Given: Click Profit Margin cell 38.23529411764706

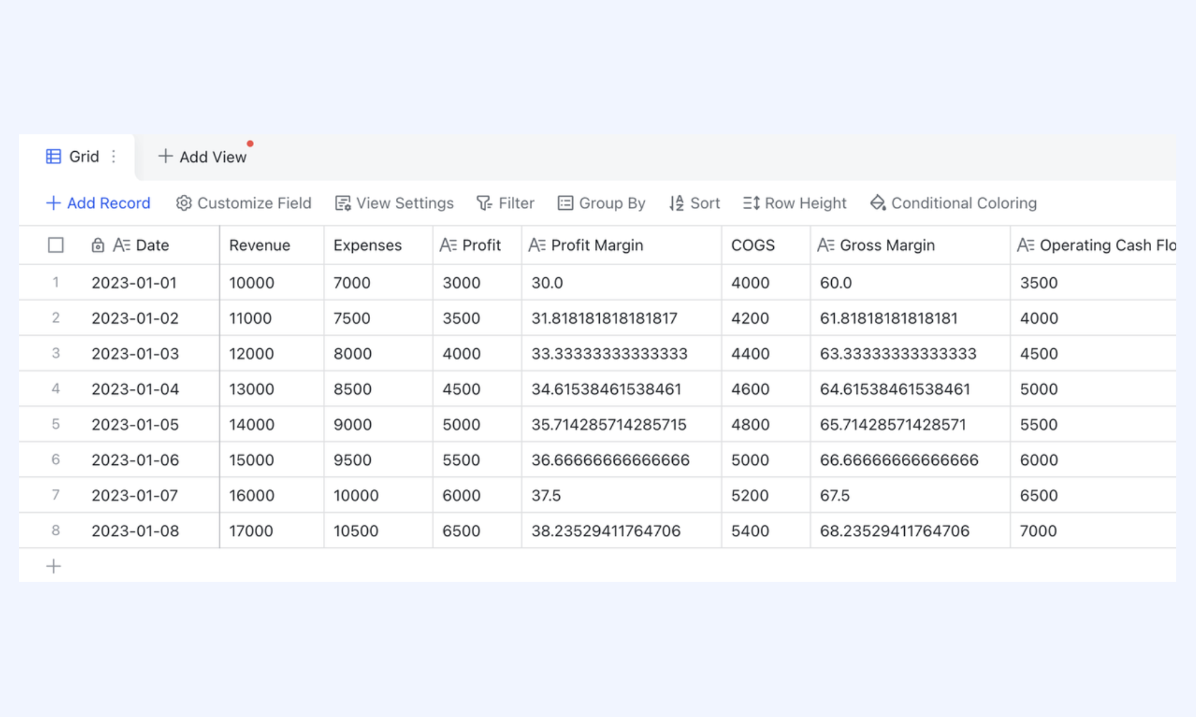Looking at the screenshot, I should coord(622,531).
